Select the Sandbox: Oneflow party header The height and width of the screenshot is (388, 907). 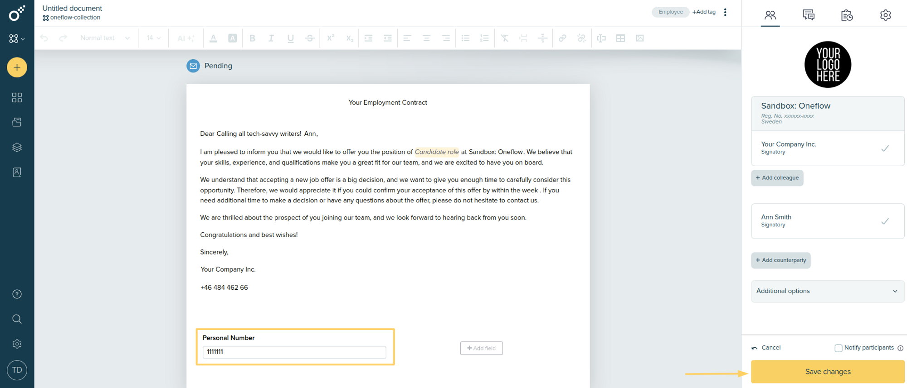pos(828,113)
